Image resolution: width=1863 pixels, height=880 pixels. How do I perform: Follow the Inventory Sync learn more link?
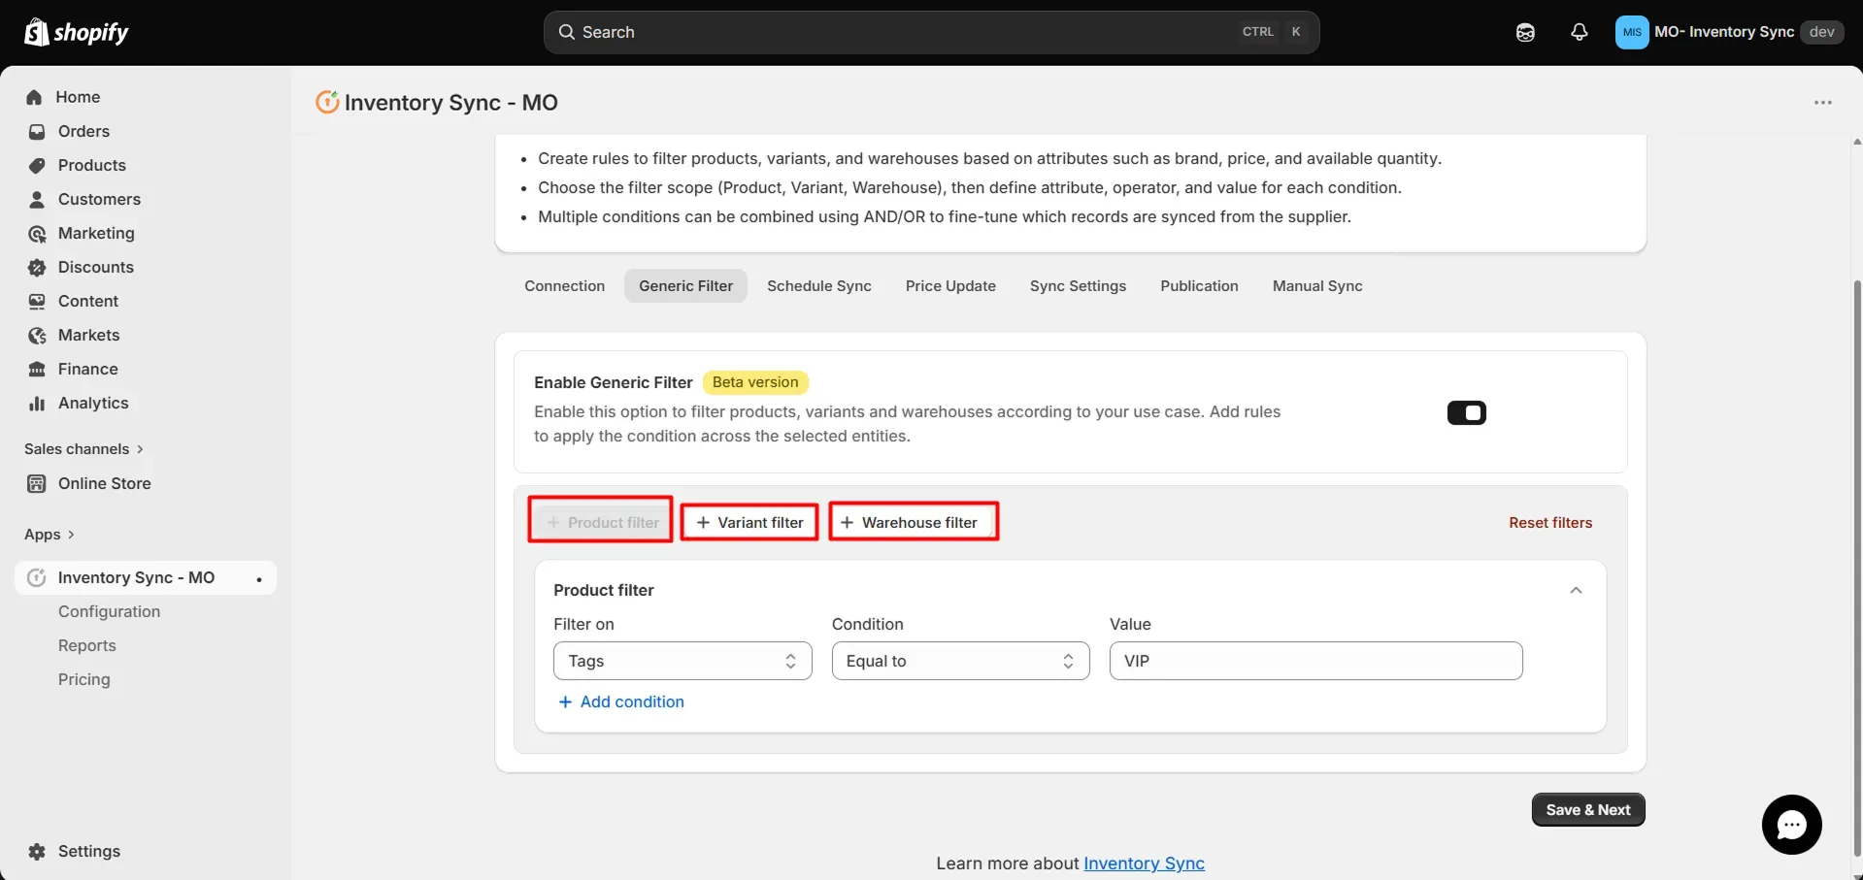[1144, 864]
